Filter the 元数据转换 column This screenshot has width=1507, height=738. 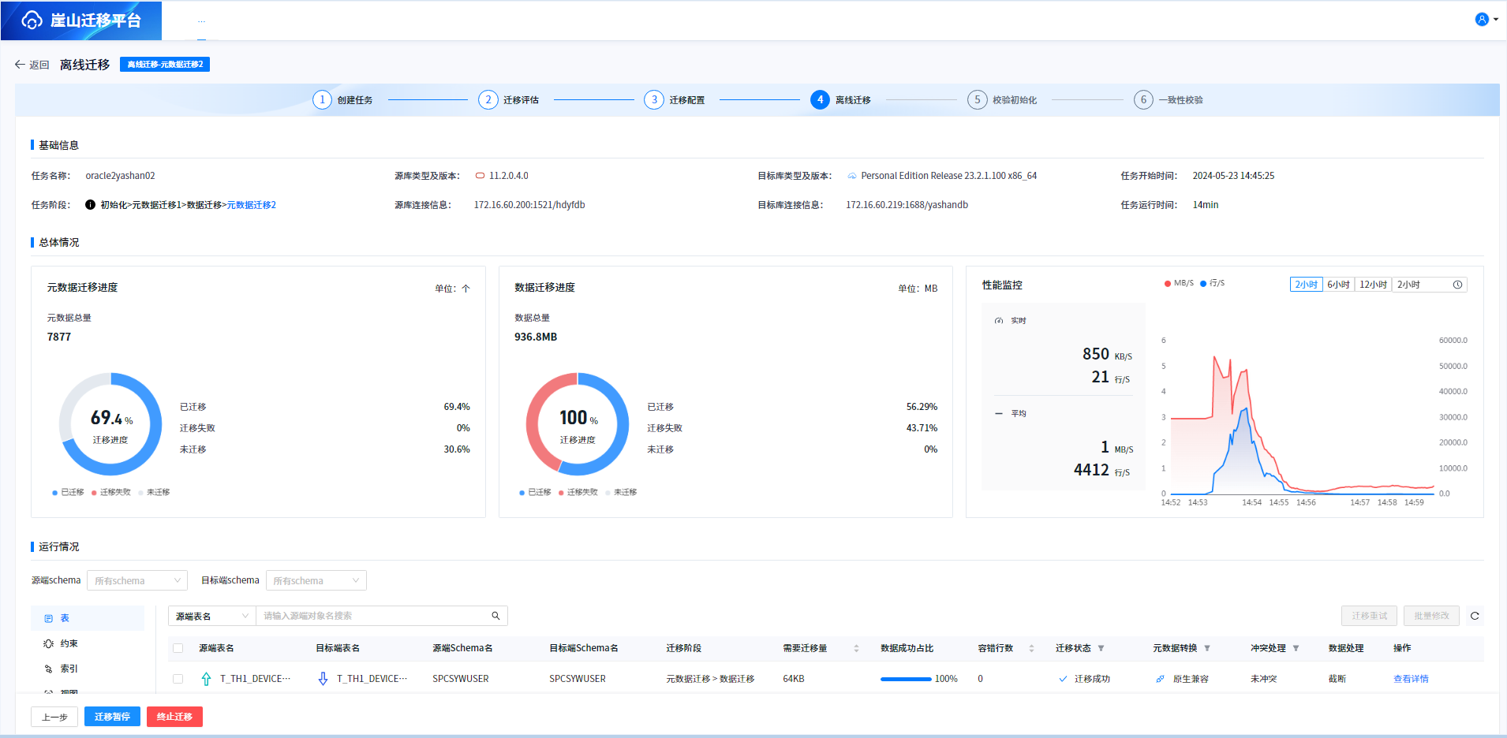1207,648
